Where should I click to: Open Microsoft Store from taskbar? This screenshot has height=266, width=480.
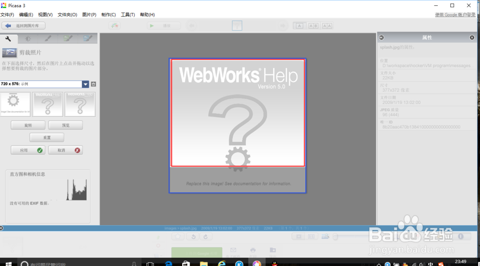(x=186, y=264)
